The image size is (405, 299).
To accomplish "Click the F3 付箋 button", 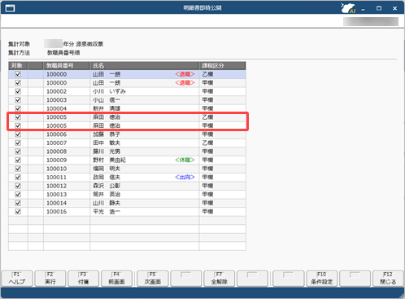I will [84, 279].
